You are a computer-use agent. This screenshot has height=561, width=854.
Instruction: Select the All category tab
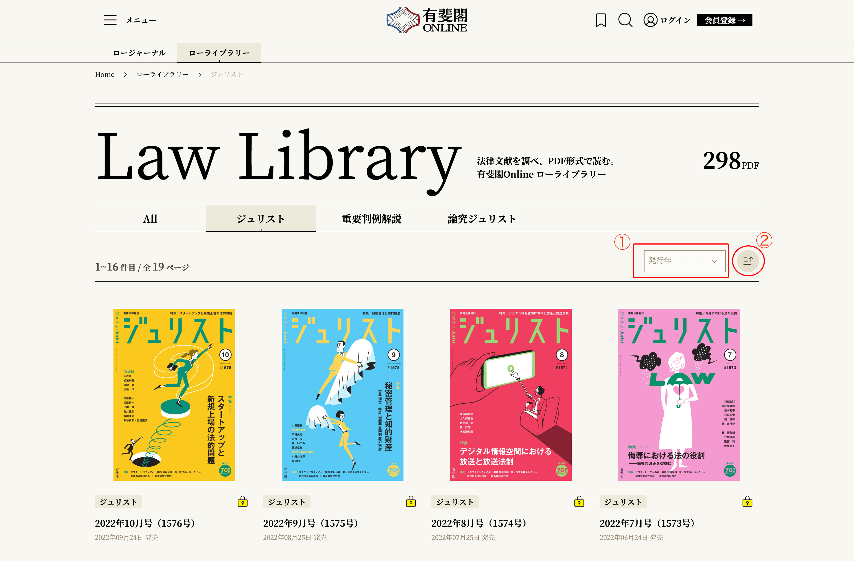coord(150,219)
